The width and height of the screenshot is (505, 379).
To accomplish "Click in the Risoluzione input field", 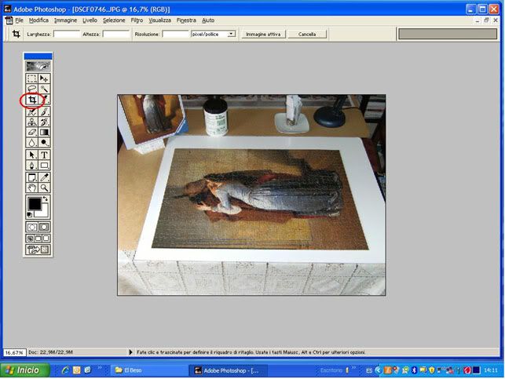I will click(x=175, y=34).
